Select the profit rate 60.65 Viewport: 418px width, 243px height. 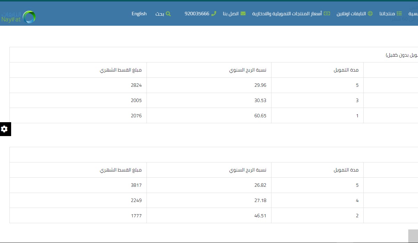click(x=260, y=116)
